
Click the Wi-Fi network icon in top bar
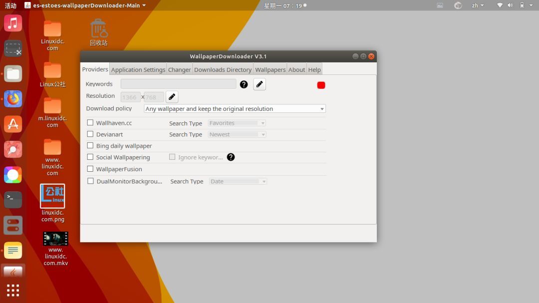(x=500, y=5)
